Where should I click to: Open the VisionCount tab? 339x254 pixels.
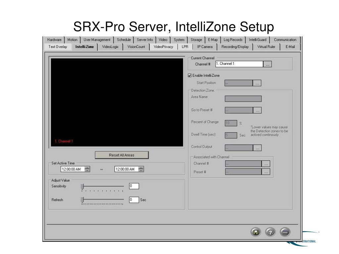coord(136,47)
